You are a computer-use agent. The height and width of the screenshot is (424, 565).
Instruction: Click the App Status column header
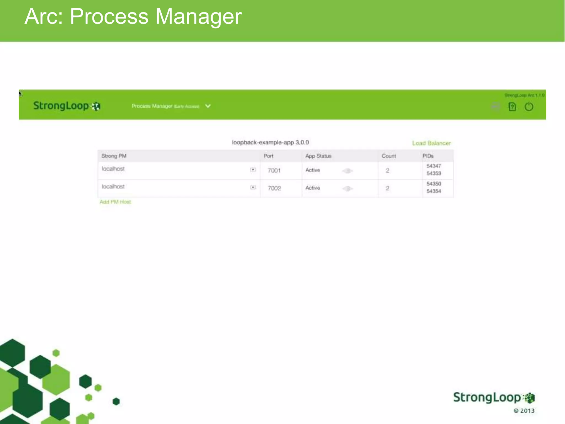(318, 156)
